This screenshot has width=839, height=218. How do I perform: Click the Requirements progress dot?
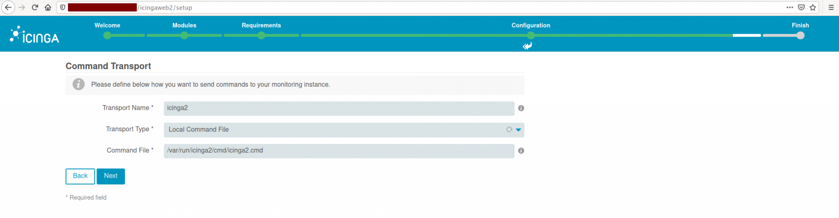coord(261,36)
